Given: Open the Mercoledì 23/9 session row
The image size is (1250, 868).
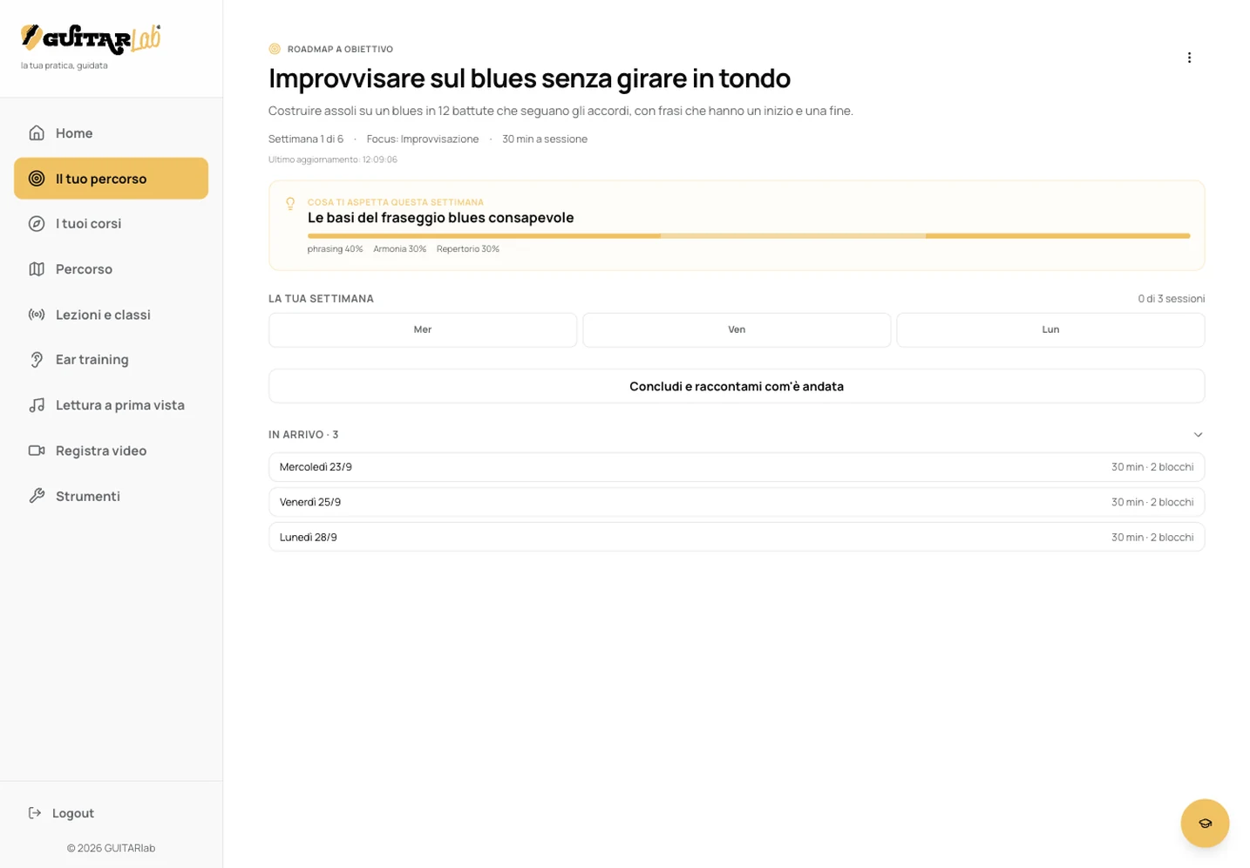Looking at the screenshot, I should (737, 467).
